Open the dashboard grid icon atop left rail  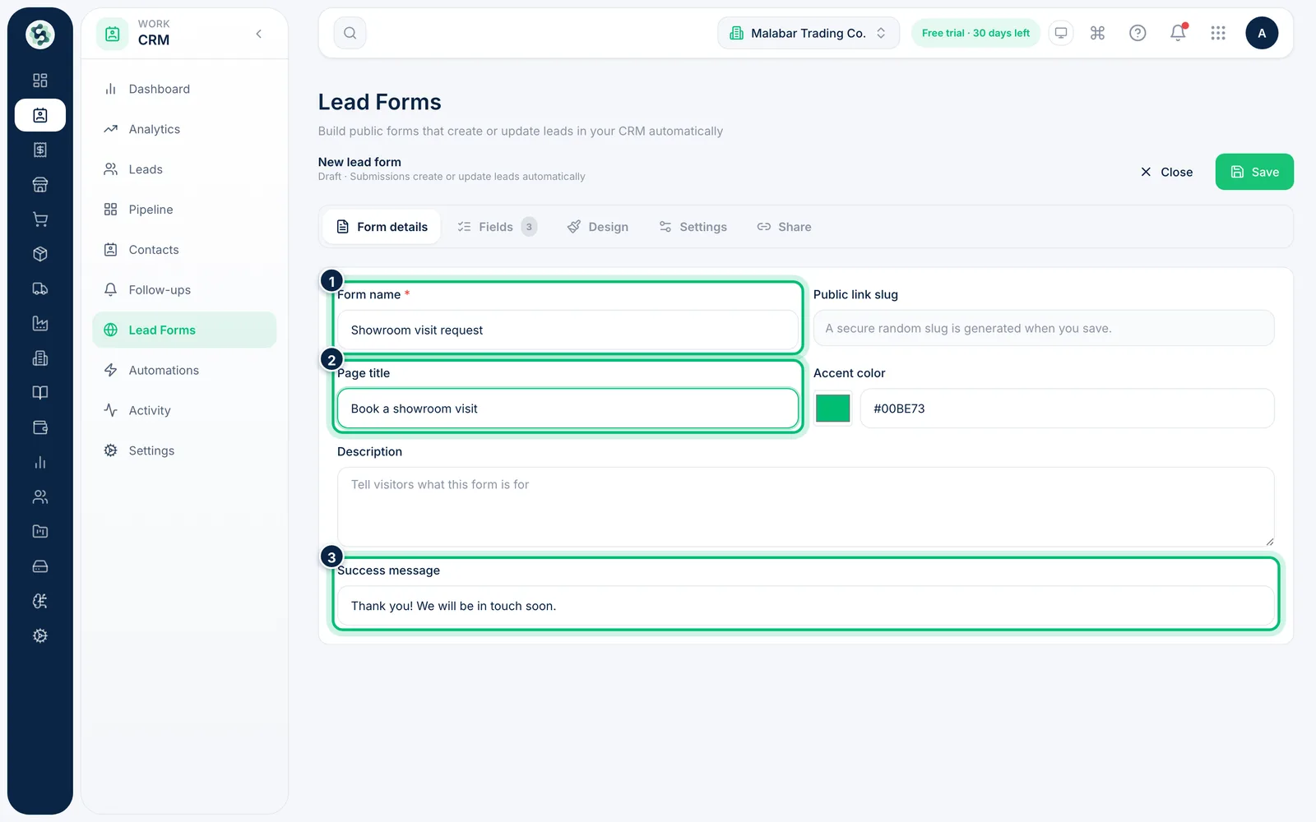tap(39, 80)
